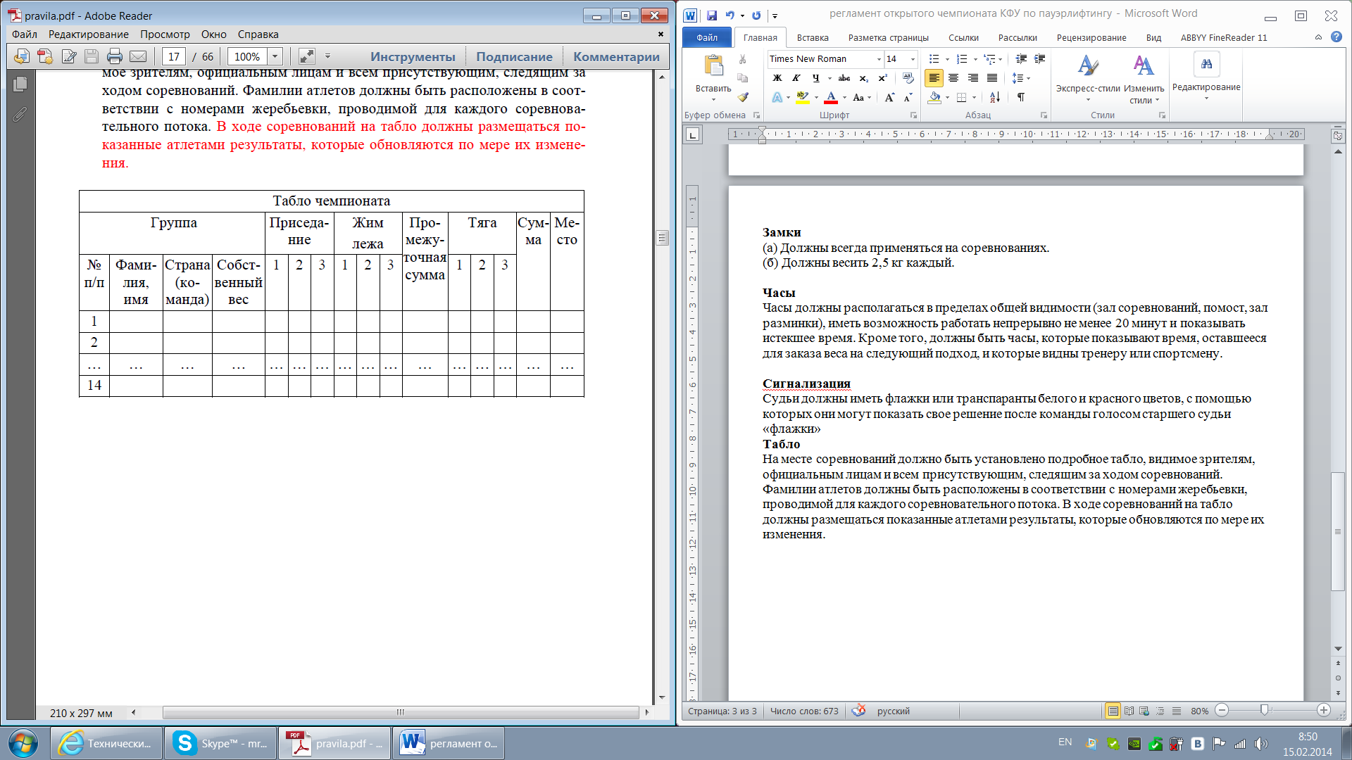Click the Редактирование binoculars button in Word
1352x760 pixels.
tap(1206, 65)
